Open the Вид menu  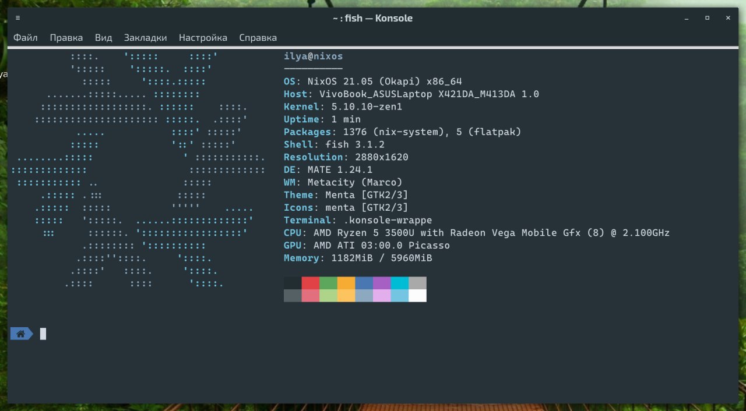point(104,38)
